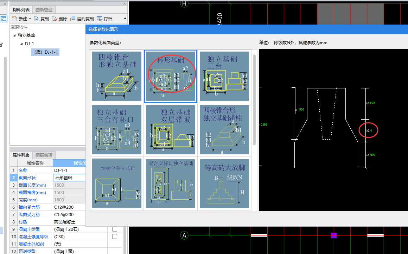408x254 pixels.
Task: Open the 新建 dropdown arrow
Action: coord(30,19)
